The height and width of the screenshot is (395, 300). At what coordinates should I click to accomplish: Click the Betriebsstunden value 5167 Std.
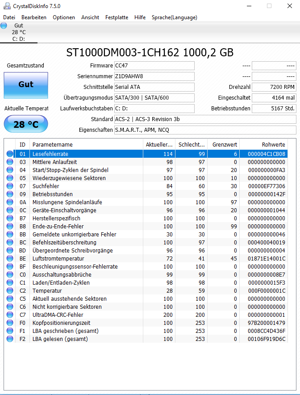coord(274,108)
